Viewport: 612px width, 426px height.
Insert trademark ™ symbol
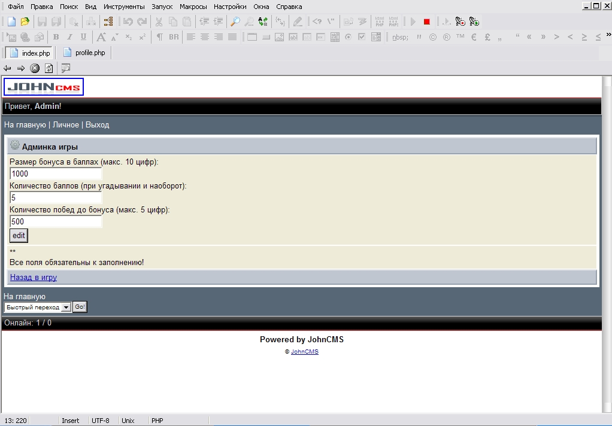(460, 37)
